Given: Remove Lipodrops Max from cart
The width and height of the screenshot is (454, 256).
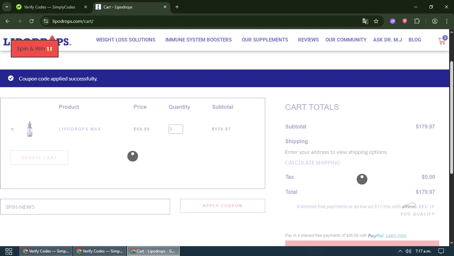Looking at the screenshot, I should click(12, 129).
